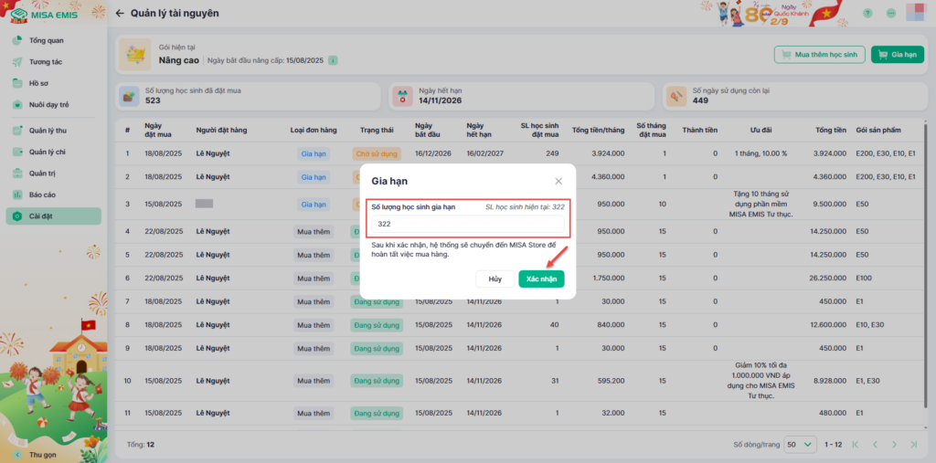Go to the next page arrow
Screen dimensions: 936x463
pyautogui.click(x=895, y=445)
